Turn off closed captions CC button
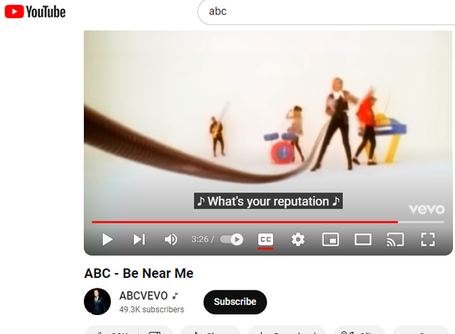The height and width of the screenshot is (334, 455). click(x=265, y=239)
